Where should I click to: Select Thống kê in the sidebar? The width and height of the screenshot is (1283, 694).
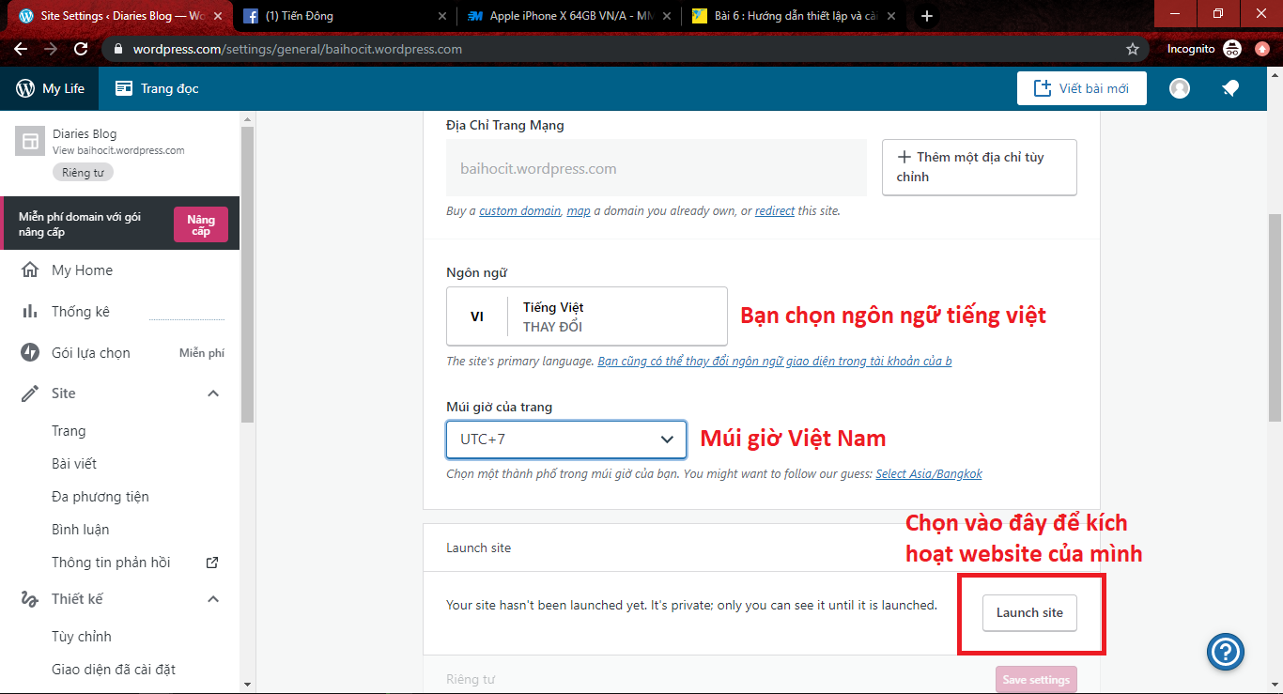tap(81, 312)
